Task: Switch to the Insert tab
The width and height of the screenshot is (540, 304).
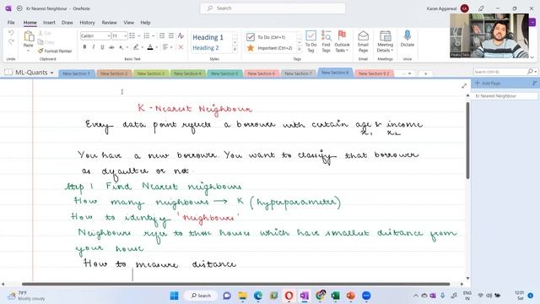Action: coord(49,23)
